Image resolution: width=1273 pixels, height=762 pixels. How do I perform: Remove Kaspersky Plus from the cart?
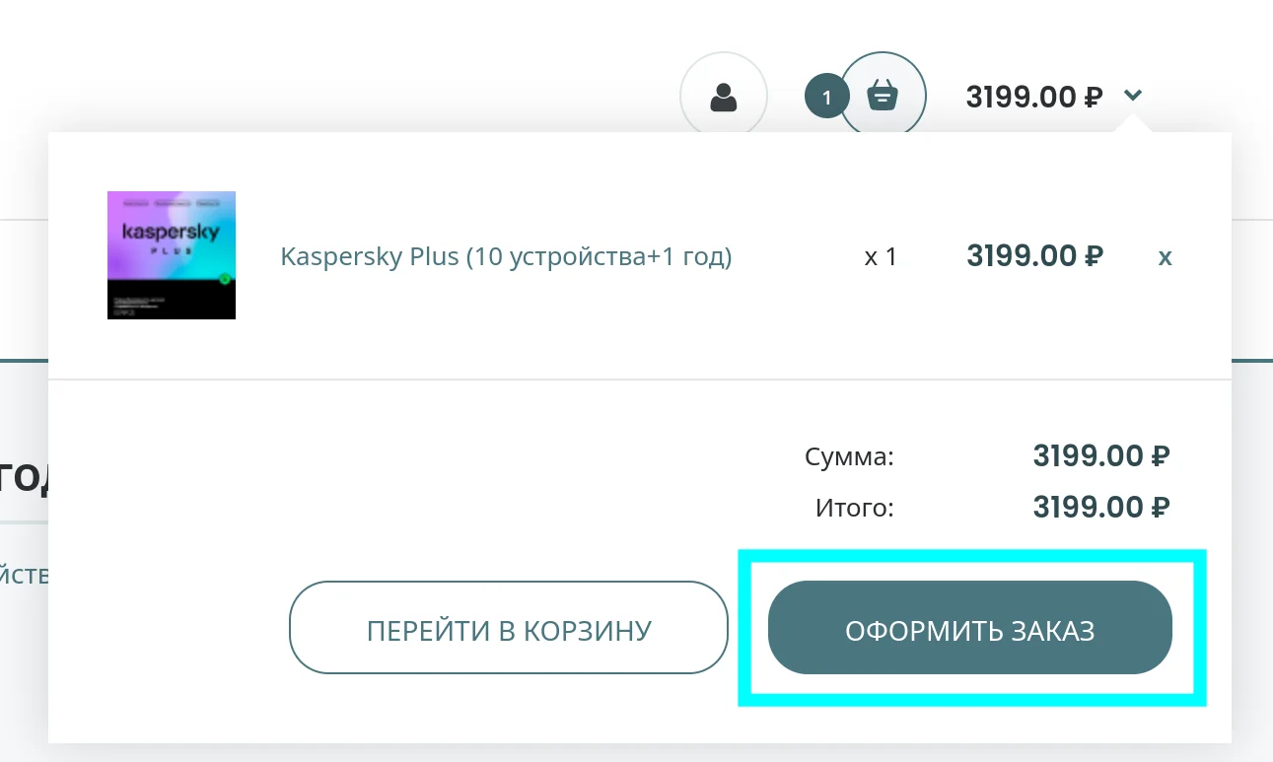(1165, 257)
